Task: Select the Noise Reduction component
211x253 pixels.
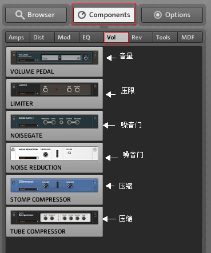Action: (54, 158)
